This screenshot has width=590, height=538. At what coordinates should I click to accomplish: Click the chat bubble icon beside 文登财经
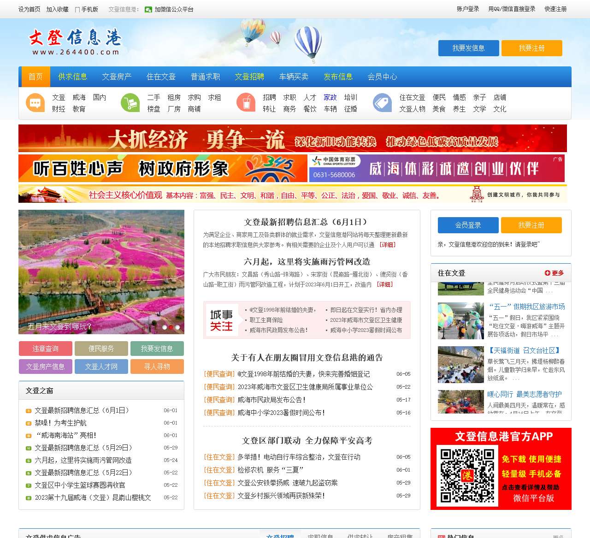click(35, 102)
